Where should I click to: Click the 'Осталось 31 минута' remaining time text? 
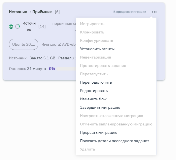tap(27, 69)
